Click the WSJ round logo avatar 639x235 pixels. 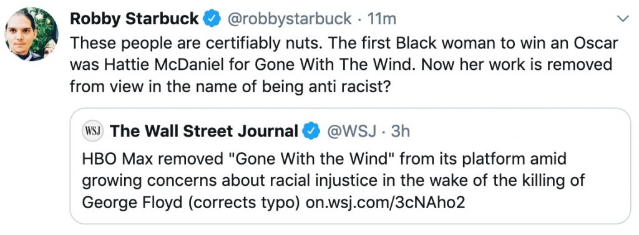pos(93,132)
